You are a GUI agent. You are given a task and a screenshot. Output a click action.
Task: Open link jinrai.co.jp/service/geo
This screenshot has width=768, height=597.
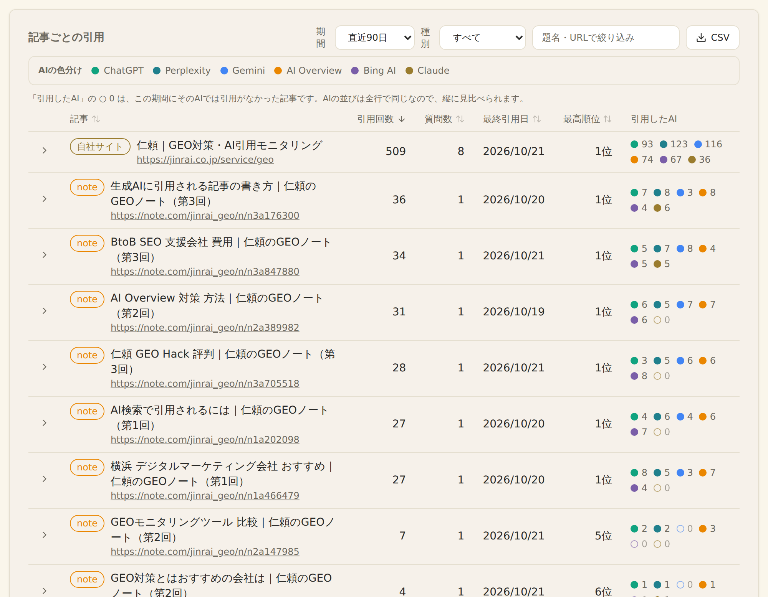(x=205, y=160)
